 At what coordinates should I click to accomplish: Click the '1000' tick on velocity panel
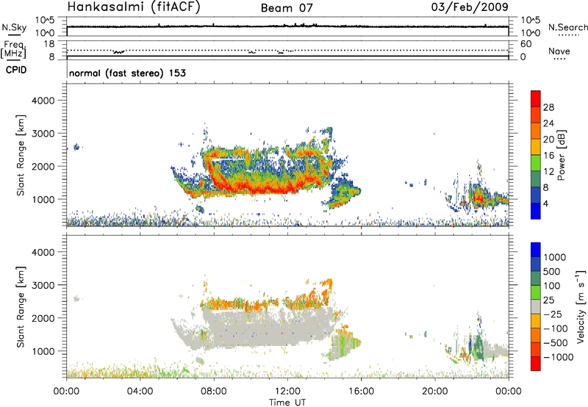(x=43, y=351)
